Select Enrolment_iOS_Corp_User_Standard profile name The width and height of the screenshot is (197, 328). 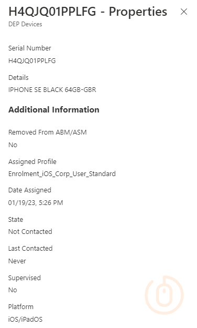62,174
